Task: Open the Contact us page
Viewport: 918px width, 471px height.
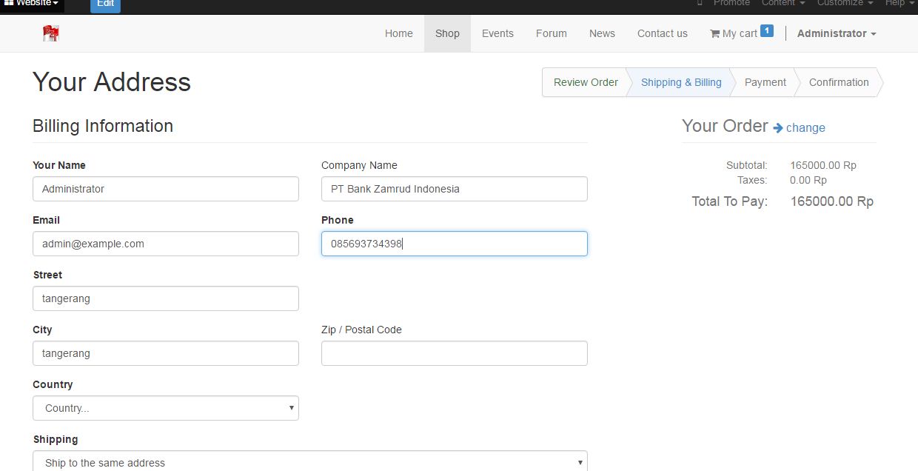Action: [x=663, y=33]
